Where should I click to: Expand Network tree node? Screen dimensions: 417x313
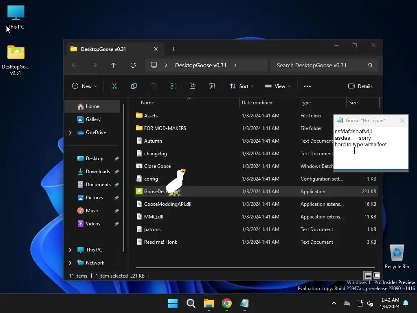(x=70, y=263)
